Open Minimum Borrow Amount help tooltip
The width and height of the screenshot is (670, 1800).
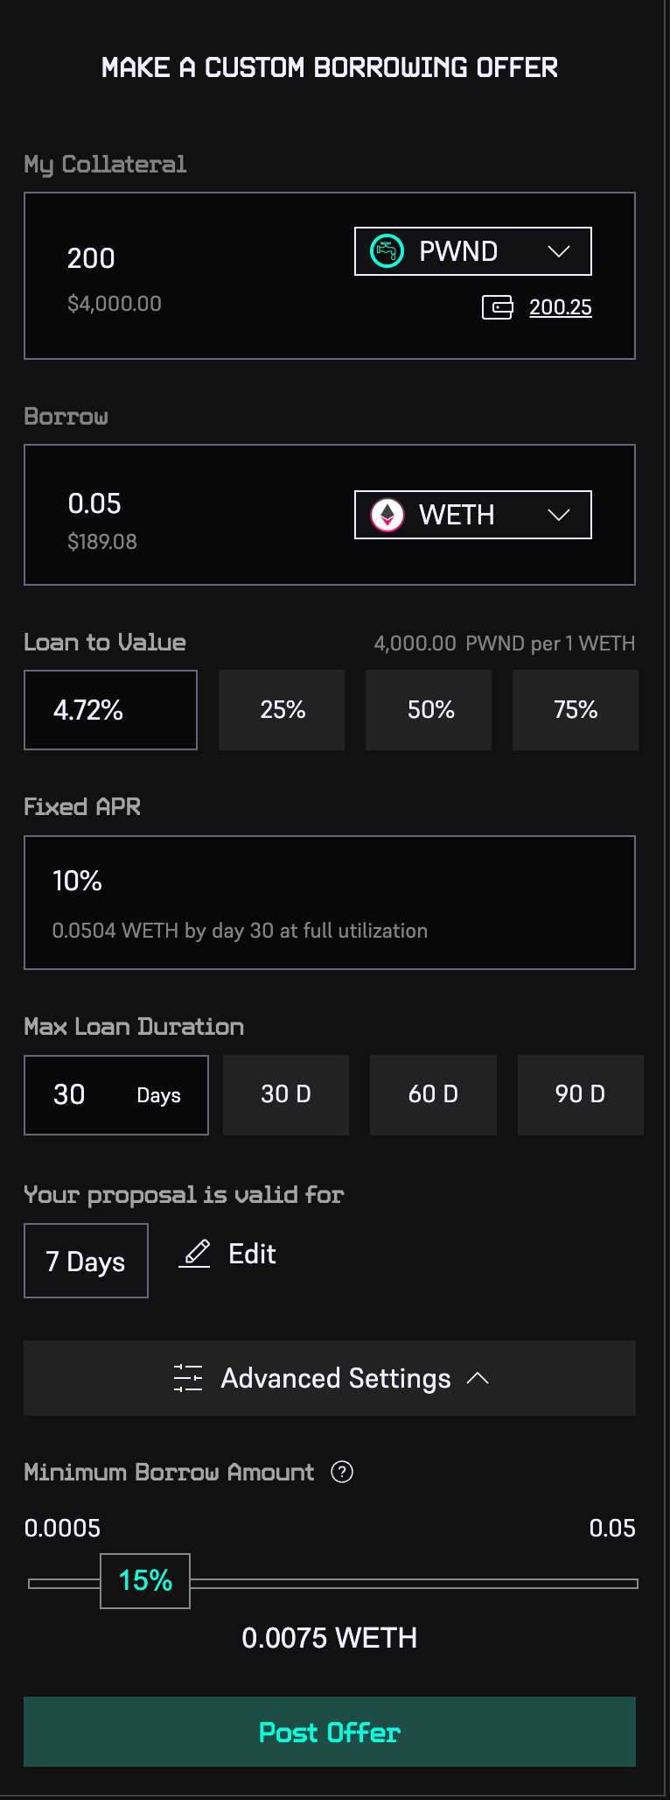(x=342, y=1472)
